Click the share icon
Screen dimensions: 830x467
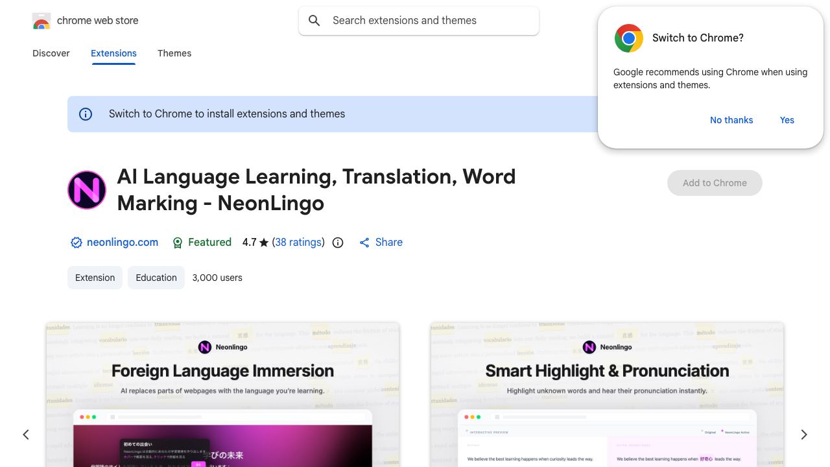tap(364, 243)
